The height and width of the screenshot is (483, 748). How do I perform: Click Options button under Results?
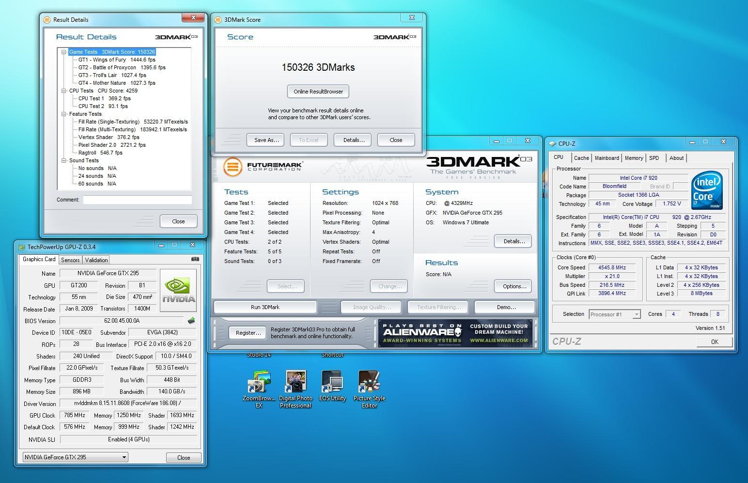click(x=514, y=286)
